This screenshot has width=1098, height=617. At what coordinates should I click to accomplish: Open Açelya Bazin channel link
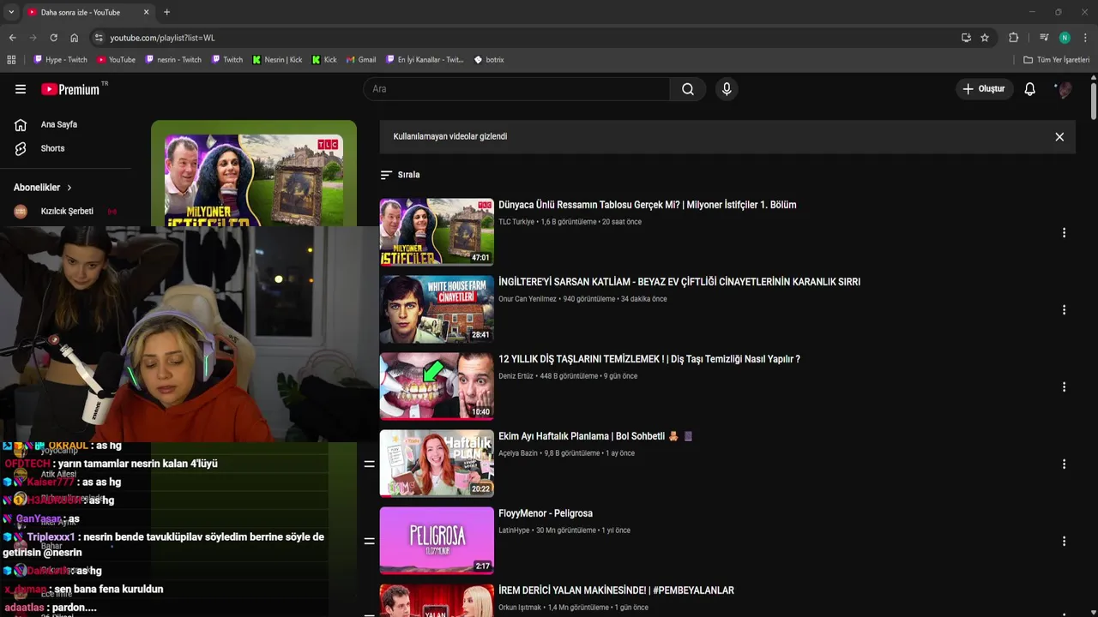click(x=518, y=453)
